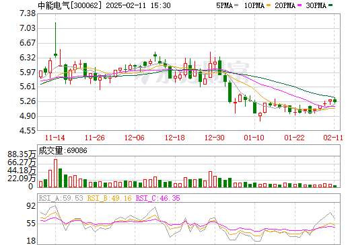
Task: Select the 12-18 date axis label
Action: [x=175, y=138]
